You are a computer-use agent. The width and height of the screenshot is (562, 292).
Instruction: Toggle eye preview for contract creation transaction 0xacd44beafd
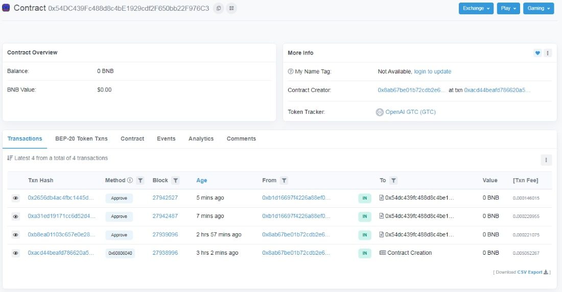[x=16, y=253]
